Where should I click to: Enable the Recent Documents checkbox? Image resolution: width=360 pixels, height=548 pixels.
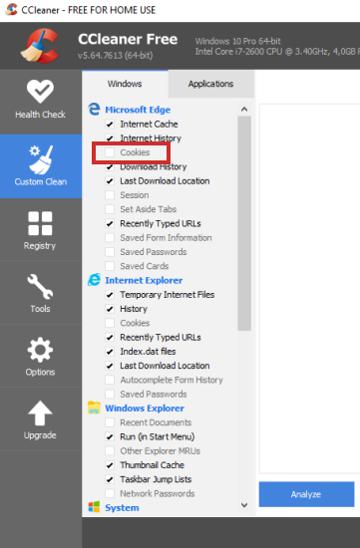pos(110,422)
